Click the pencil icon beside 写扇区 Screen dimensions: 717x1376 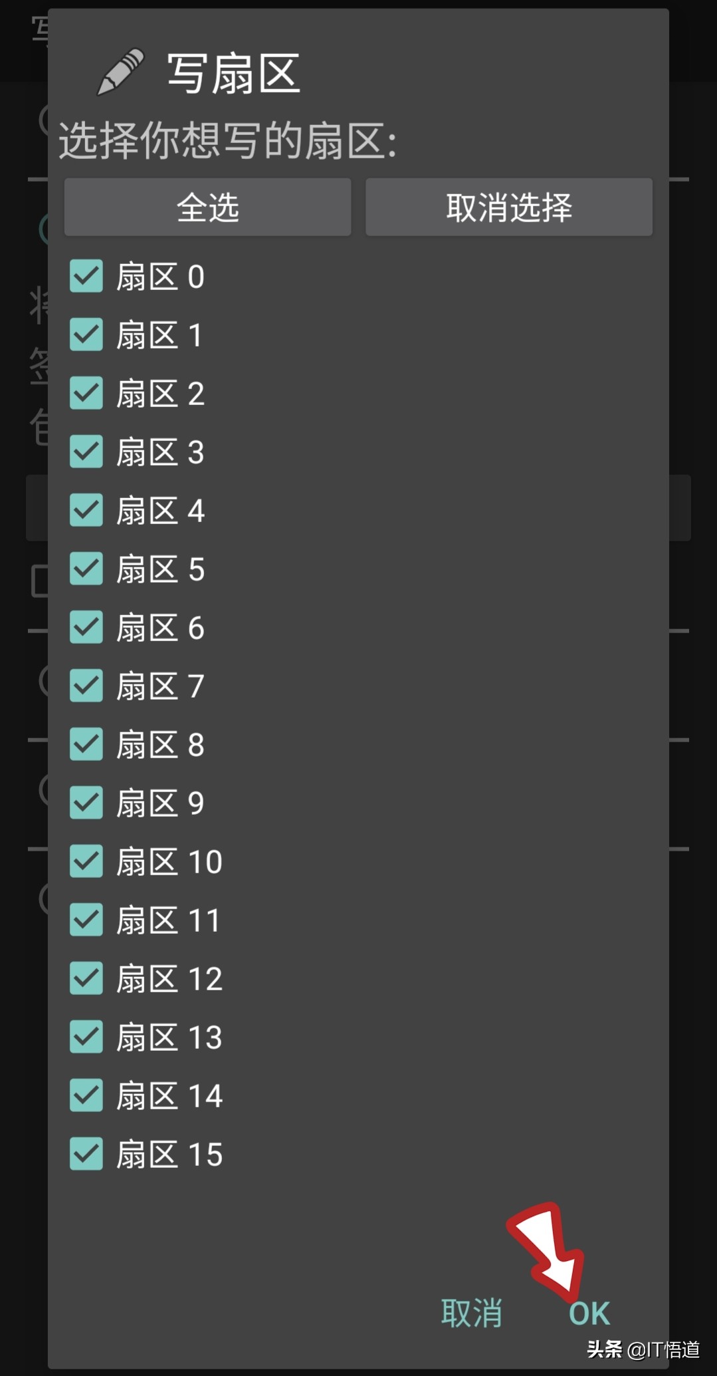[120, 72]
